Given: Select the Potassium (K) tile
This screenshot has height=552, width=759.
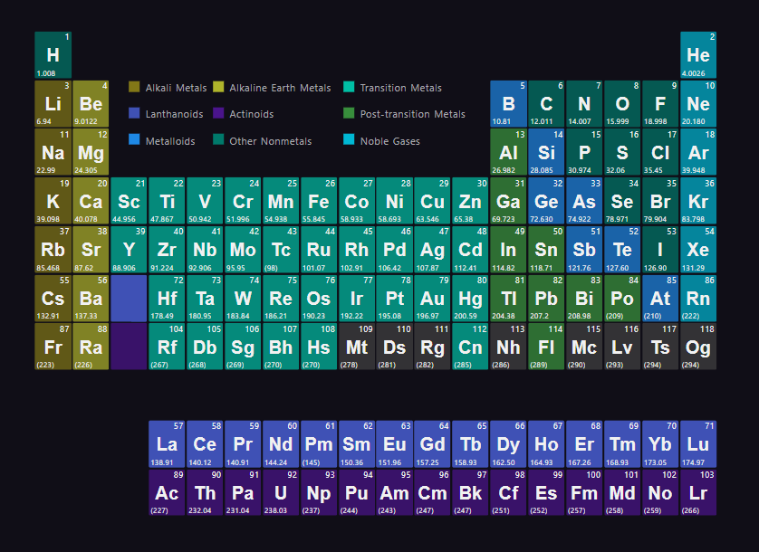Looking at the screenshot, I should point(53,201).
